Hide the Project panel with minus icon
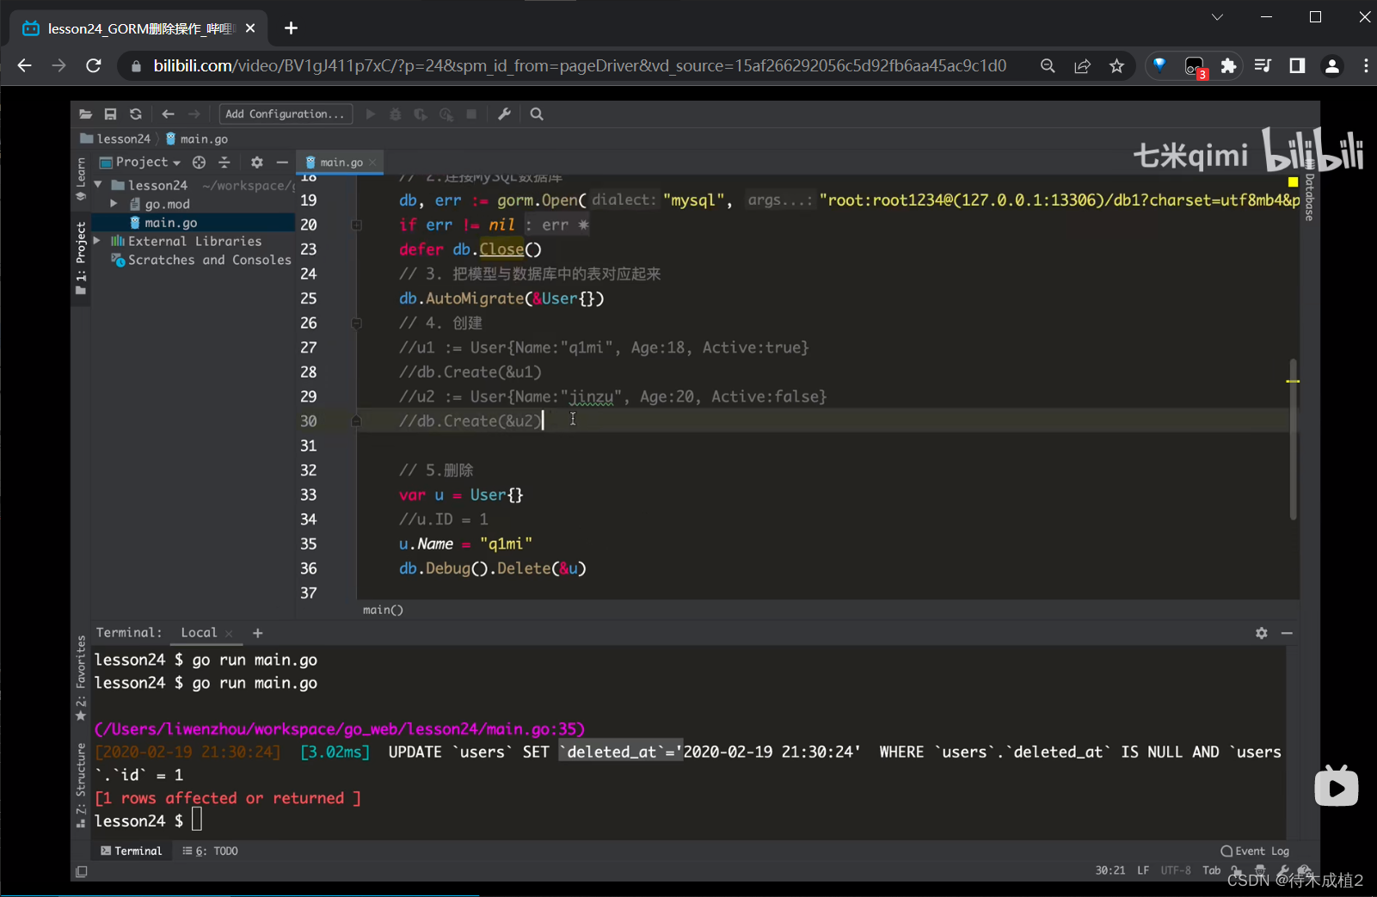The image size is (1377, 897). (281, 162)
